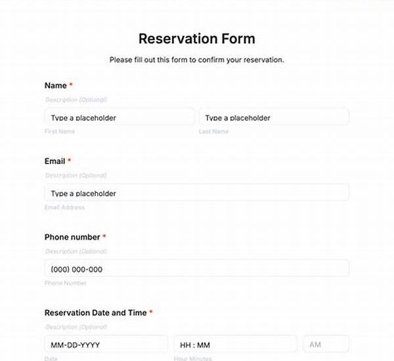This screenshot has height=361, width=394.
Task: Click the MM-DD-YYYY date field
Action: 106,345
